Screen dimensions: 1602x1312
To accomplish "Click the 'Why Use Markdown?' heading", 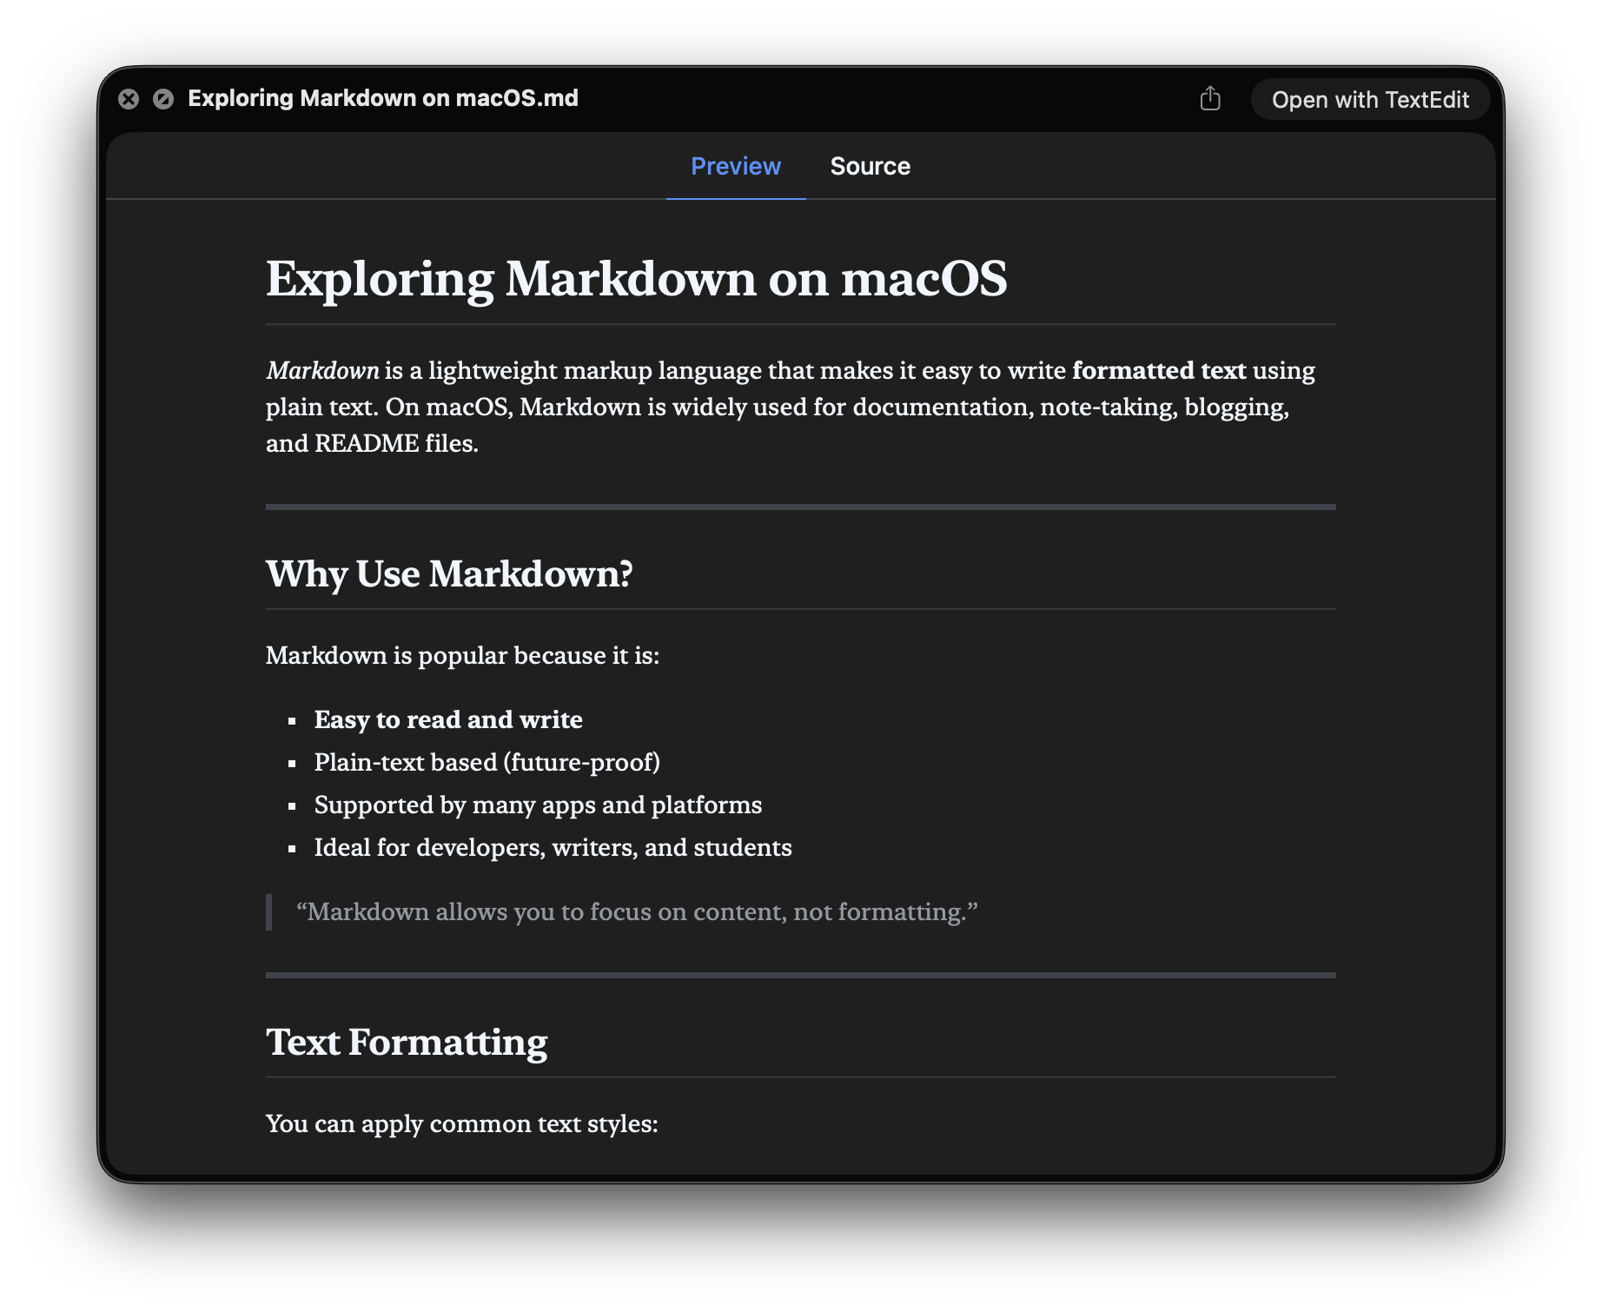I will (x=449, y=573).
